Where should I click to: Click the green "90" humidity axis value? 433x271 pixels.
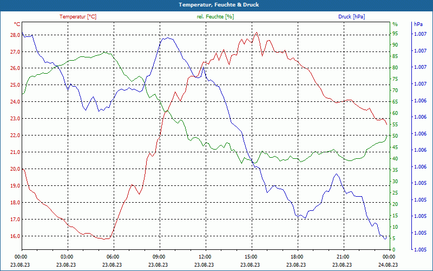tap(395, 45)
